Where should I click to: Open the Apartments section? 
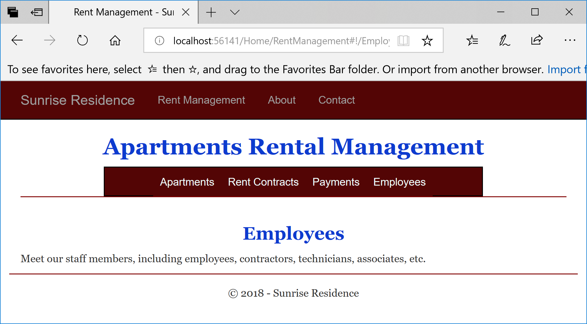coord(187,182)
